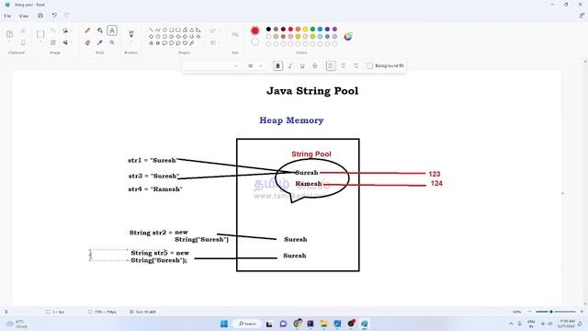Image resolution: width=588 pixels, height=331 pixels.
Task: Expand the Brushes options arrow
Action: [131, 42]
